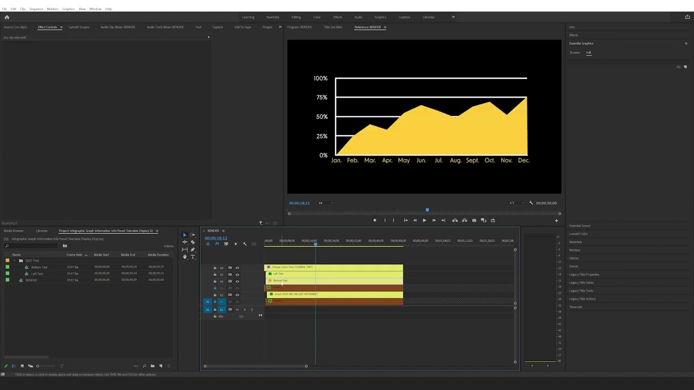Image resolution: width=694 pixels, height=390 pixels.
Task: Create a New Bin in Project panel
Action: tap(152, 366)
